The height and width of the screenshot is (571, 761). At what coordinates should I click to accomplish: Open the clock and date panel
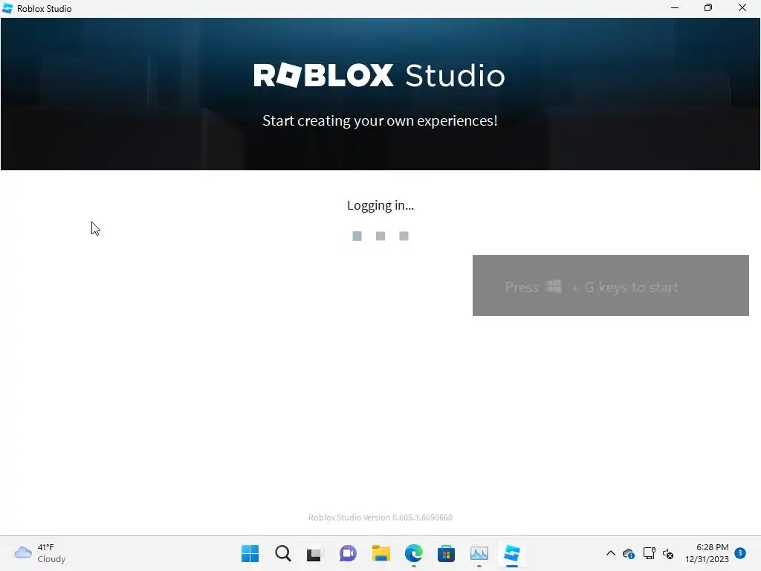(x=707, y=553)
